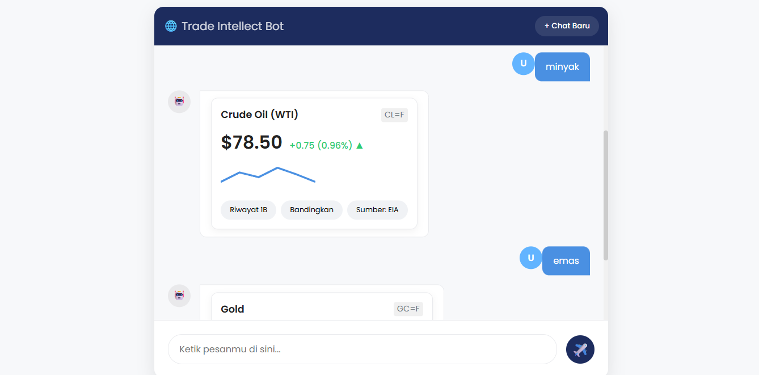Click the "Trade Intellect Bot" title
Viewport: 759px width, 375px height.
[x=233, y=26]
